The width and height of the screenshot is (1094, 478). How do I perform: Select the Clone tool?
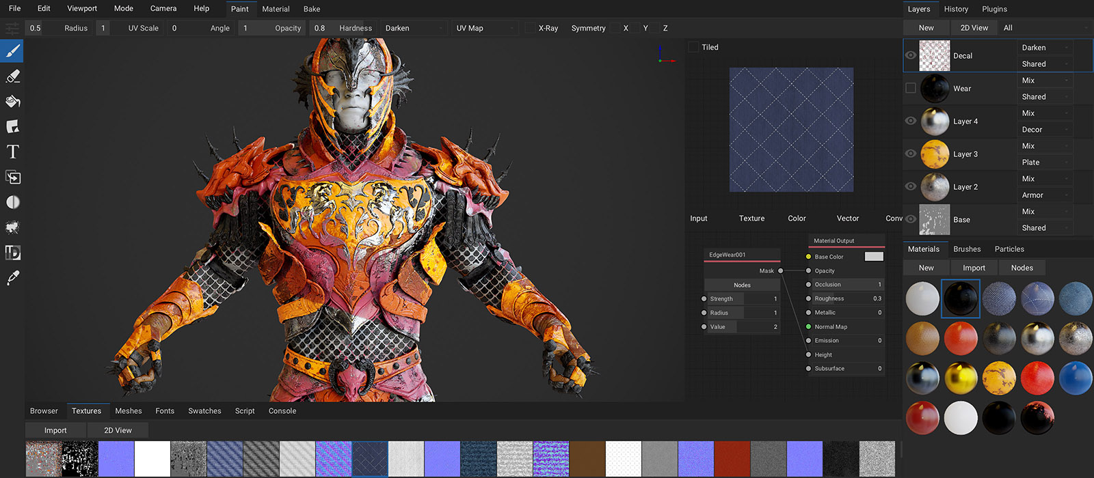(x=12, y=178)
